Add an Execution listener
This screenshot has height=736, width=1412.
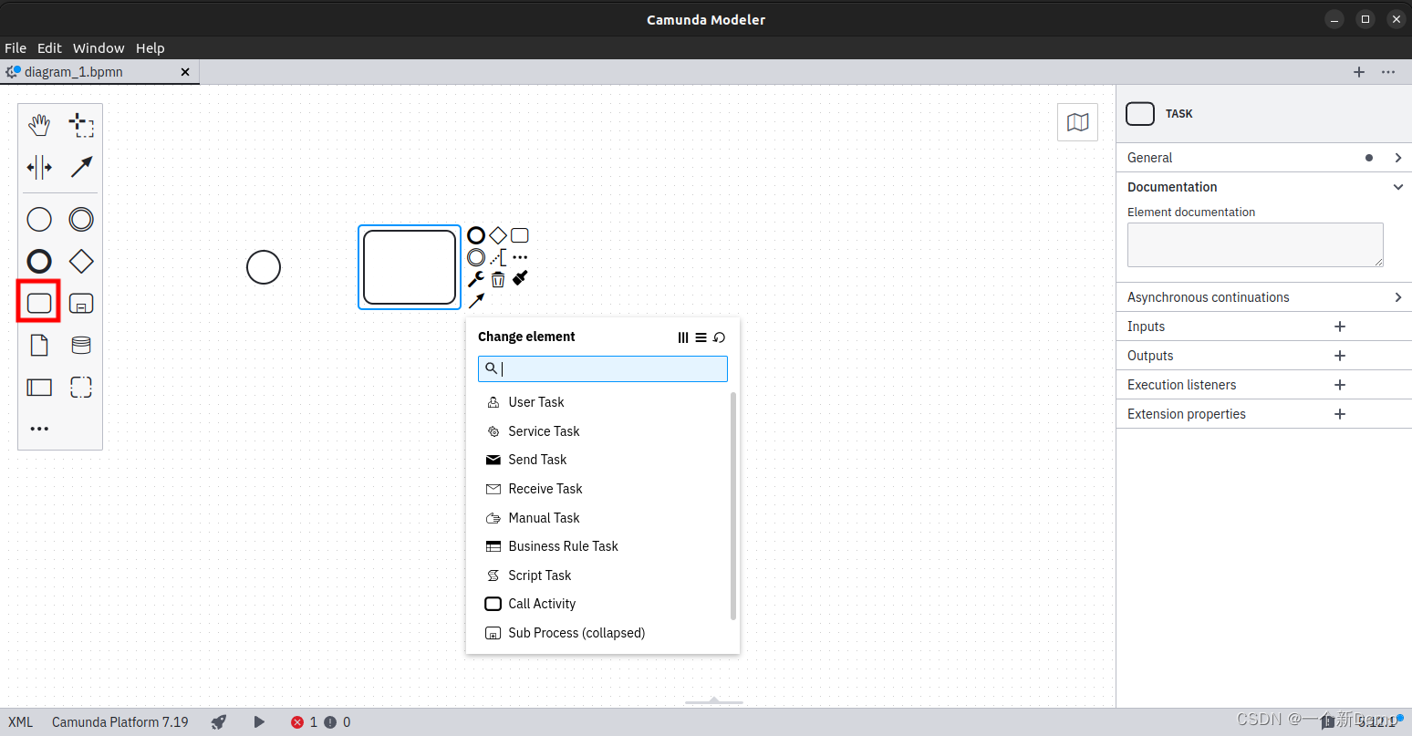[1340, 385]
